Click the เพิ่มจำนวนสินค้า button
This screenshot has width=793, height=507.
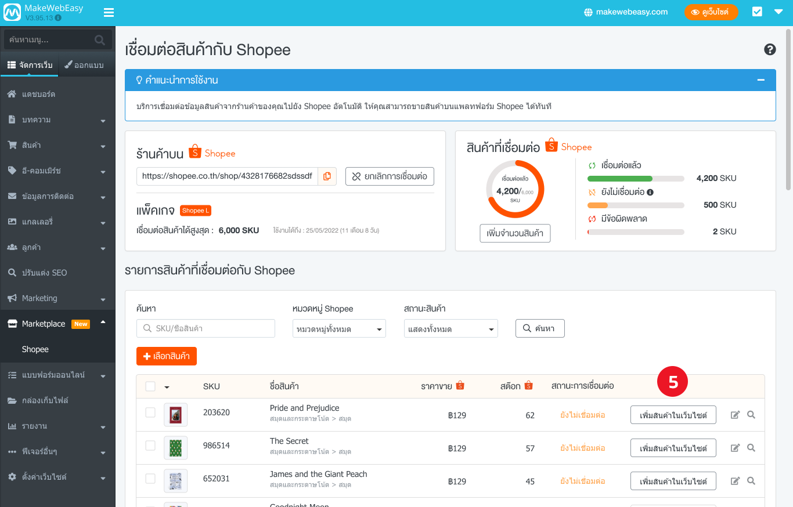(514, 233)
